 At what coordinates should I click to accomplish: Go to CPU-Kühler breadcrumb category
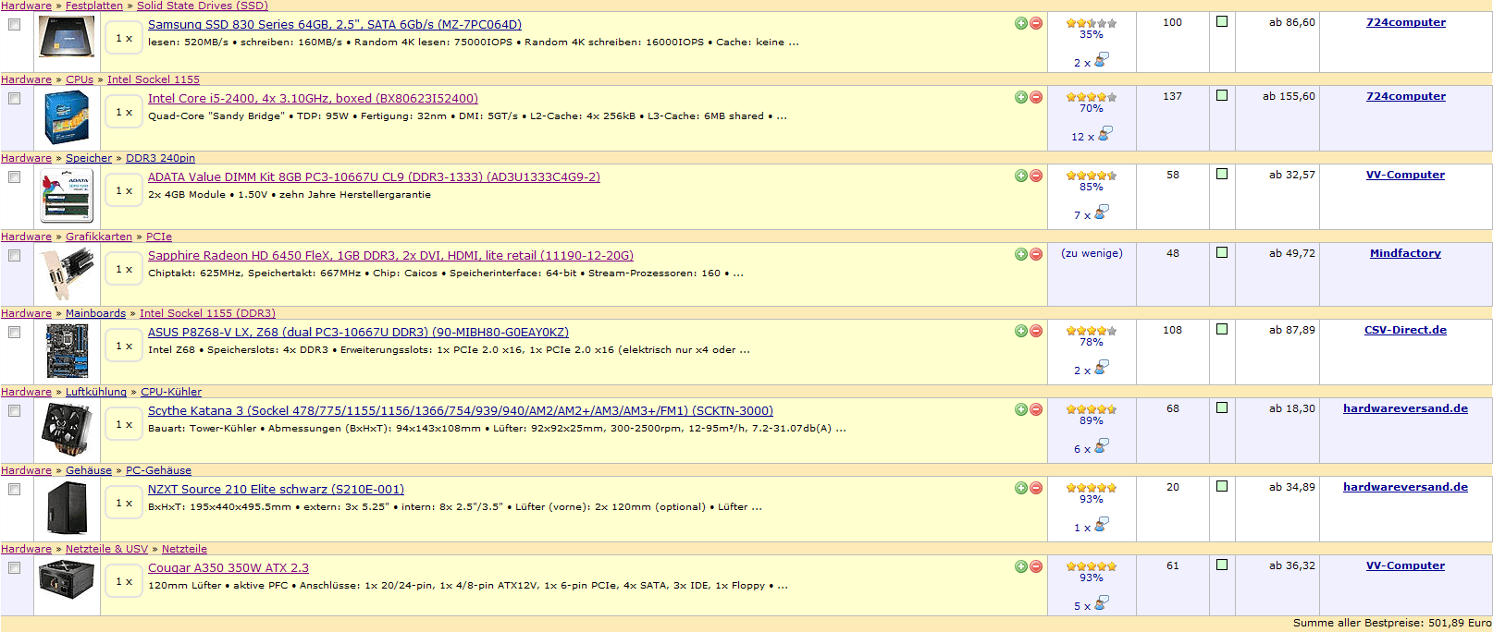[x=171, y=392]
